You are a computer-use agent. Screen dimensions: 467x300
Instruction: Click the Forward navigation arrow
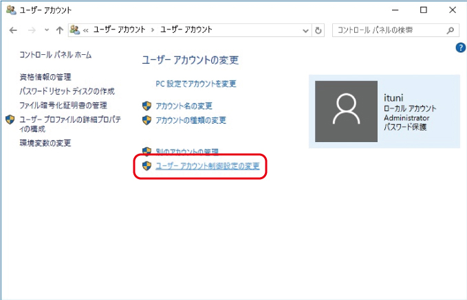point(32,30)
